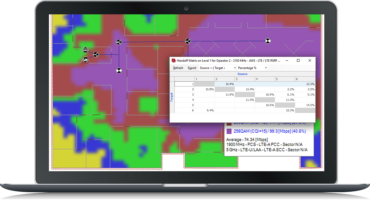Screen dimensions: 370x212
Task: Select the upper source device icon on the map
Action: click(85, 50)
